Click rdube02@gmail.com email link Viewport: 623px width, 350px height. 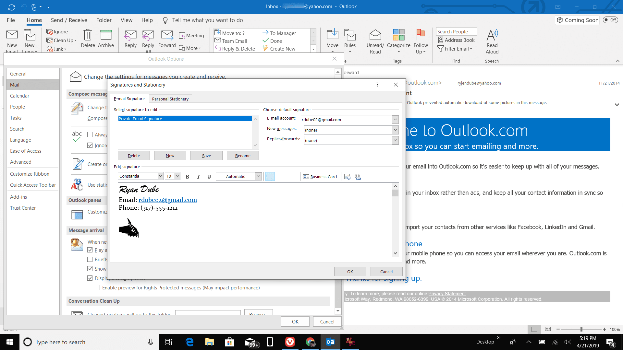[167, 200]
